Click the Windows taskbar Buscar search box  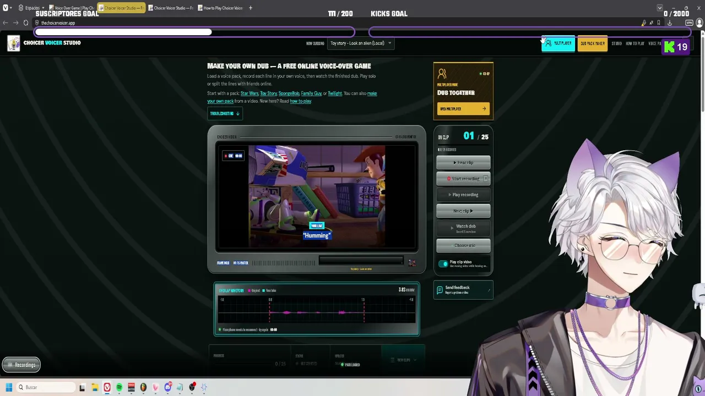pos(45,387)
